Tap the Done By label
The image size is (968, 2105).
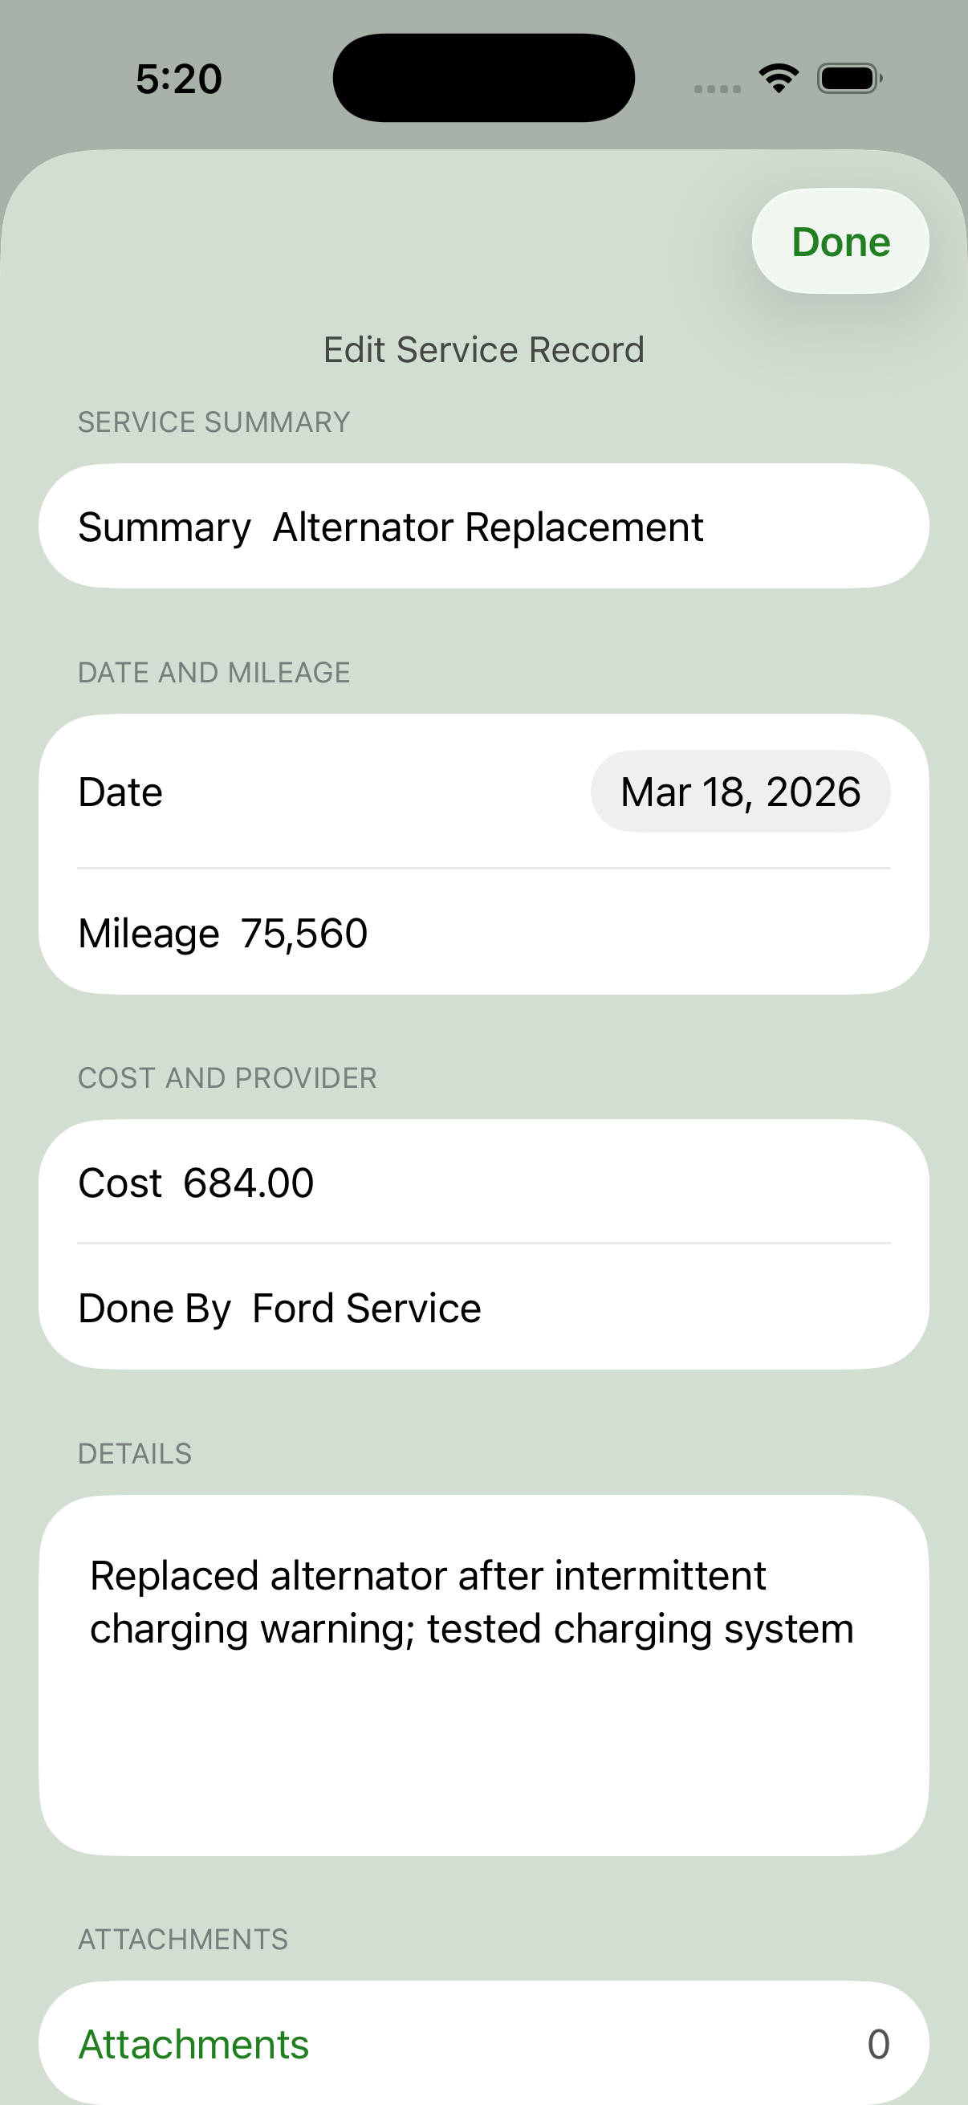coord(154,1309)
